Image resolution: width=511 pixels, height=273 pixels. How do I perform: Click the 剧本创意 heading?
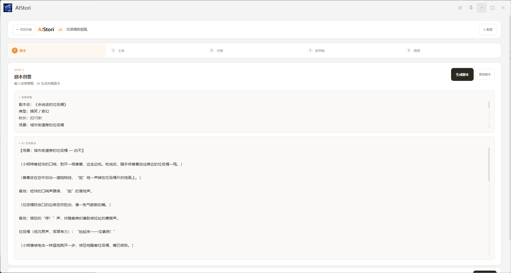[x=23, y=77]
